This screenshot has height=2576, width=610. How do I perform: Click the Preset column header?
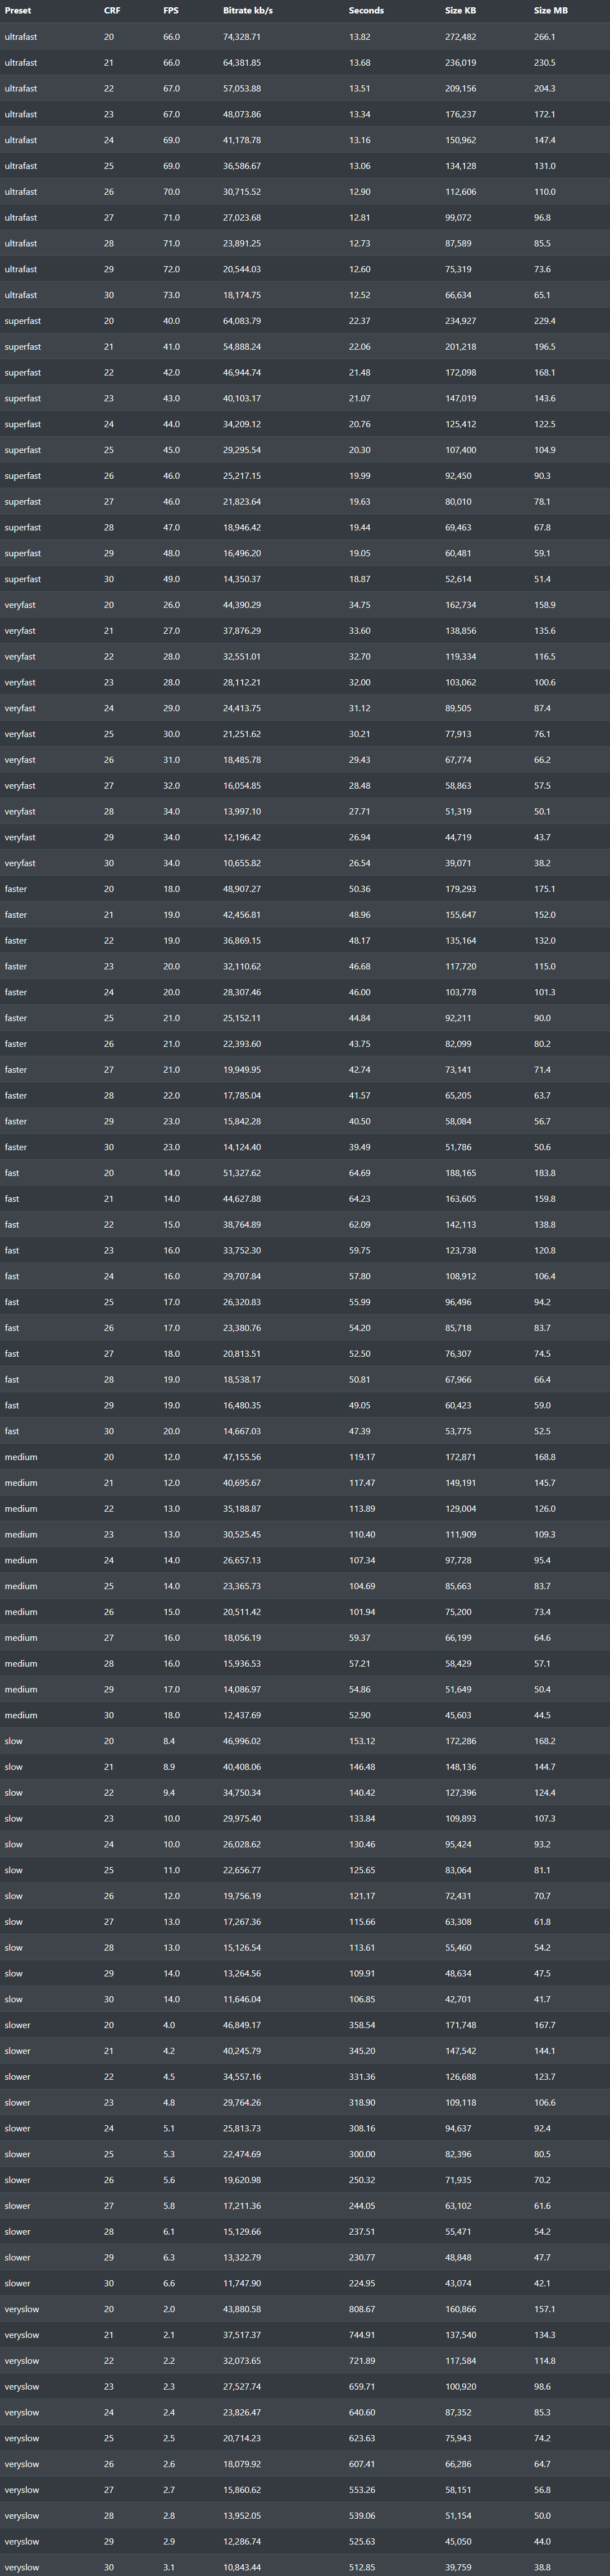click(x=18, y=10)
